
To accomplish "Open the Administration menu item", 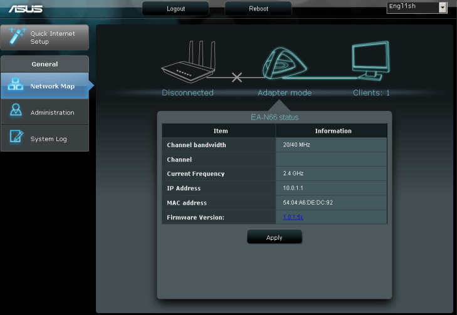I will [x=45, y=112].
